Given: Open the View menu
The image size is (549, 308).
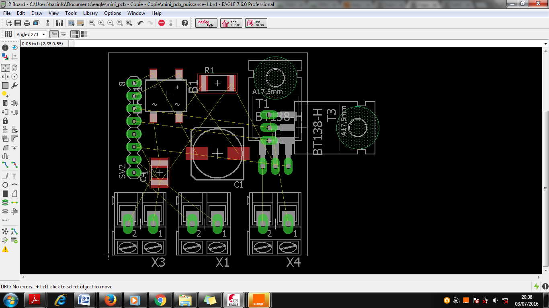Looking at the screenshot, I should click(53, 13).
